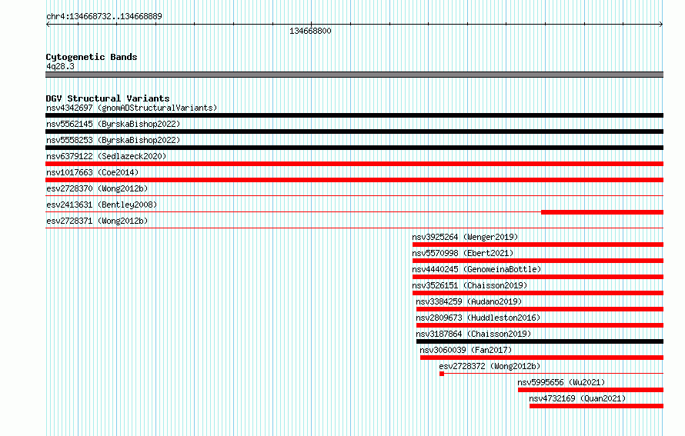Image resolution: width=685 pixels, height=436 pixels.
Task: Click the red bar under nsv4440245
Action: point(538,277)
